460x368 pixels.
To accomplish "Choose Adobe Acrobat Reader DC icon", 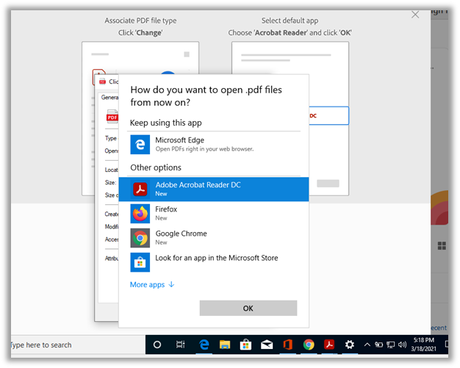I will point(140,189).
